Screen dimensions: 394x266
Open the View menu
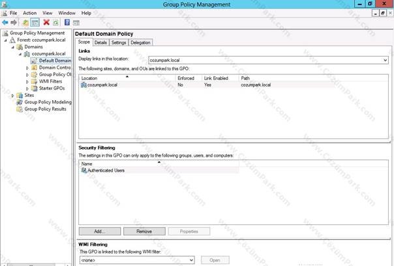click(x=47, y=13)
